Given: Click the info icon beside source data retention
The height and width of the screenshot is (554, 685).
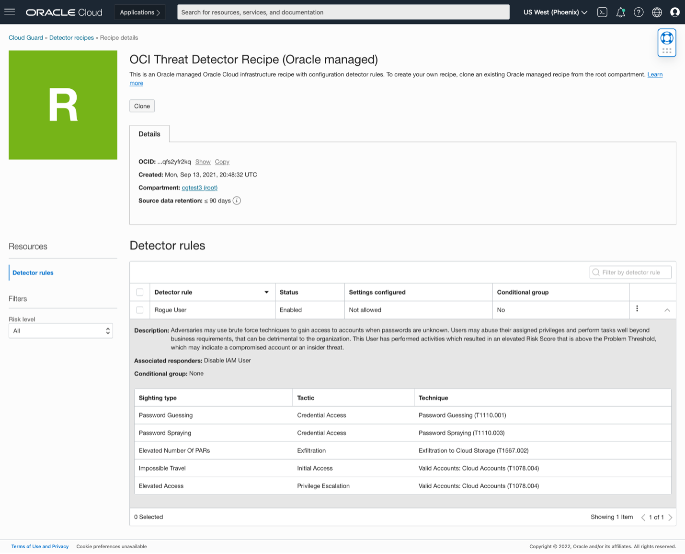Looking at the screenshot, I should (237, 200).
